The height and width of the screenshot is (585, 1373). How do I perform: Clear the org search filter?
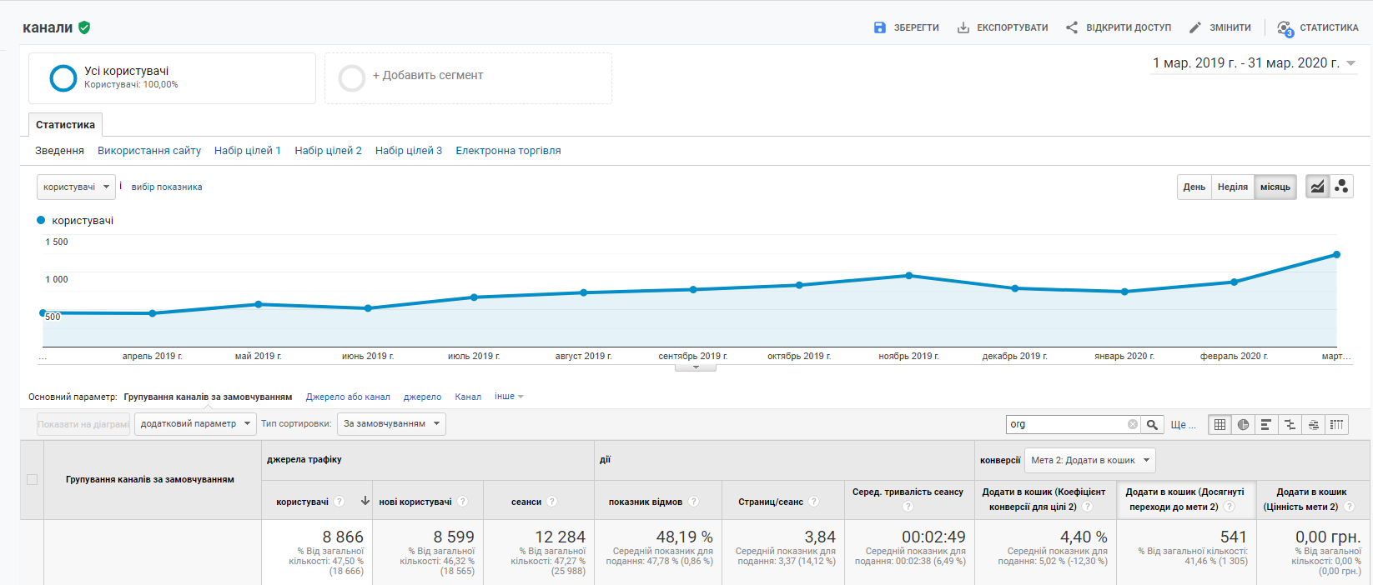click(1132, 424)
